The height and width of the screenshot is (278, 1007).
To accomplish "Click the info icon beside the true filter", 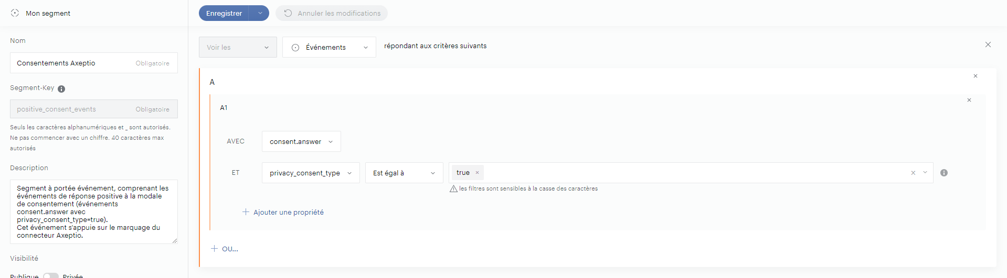I will (944, 173).
